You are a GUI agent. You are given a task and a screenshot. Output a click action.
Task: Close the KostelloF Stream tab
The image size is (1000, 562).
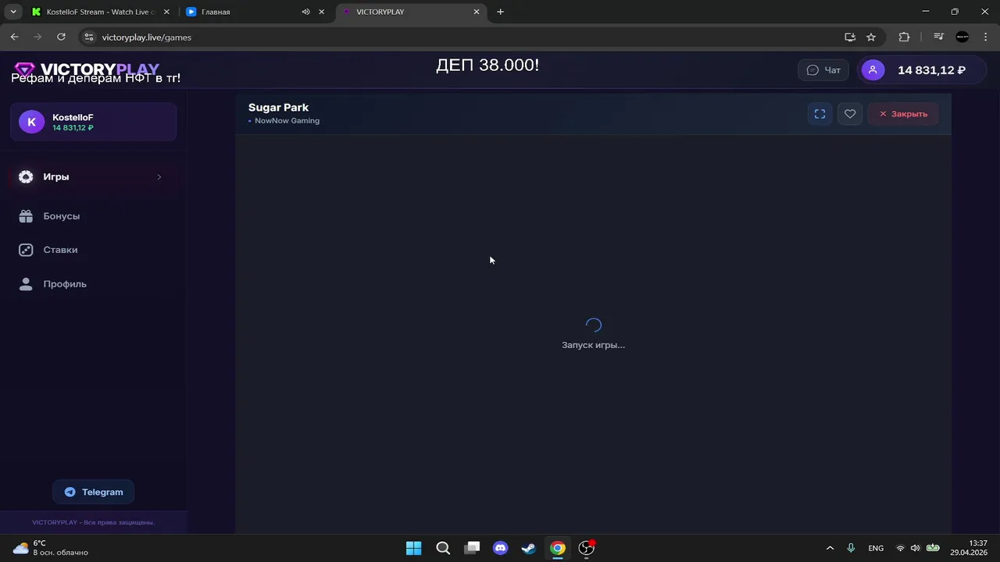pos(166,12)
